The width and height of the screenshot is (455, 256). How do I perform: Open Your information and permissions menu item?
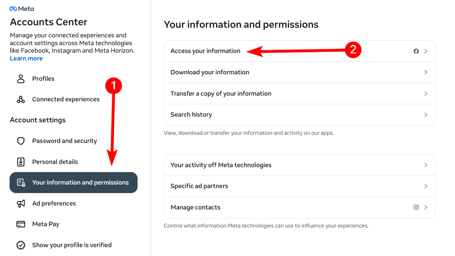(x=74, y=182)
